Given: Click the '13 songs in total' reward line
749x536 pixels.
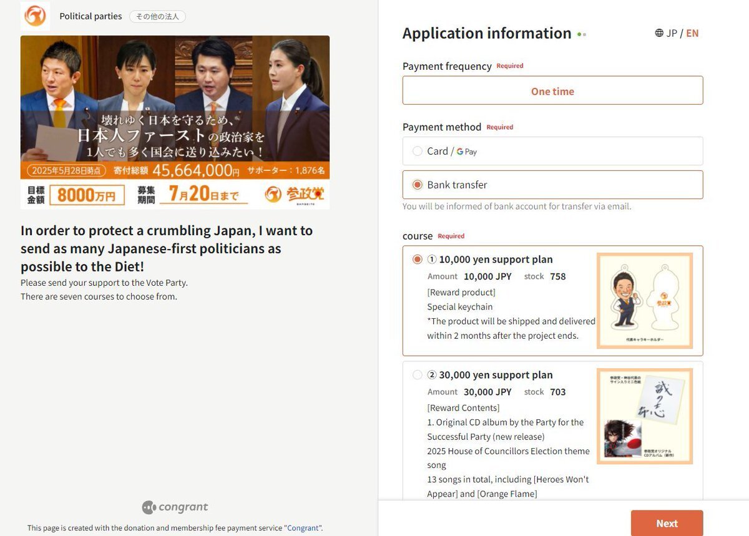Looking at the screenshot, I should [507, 487].
